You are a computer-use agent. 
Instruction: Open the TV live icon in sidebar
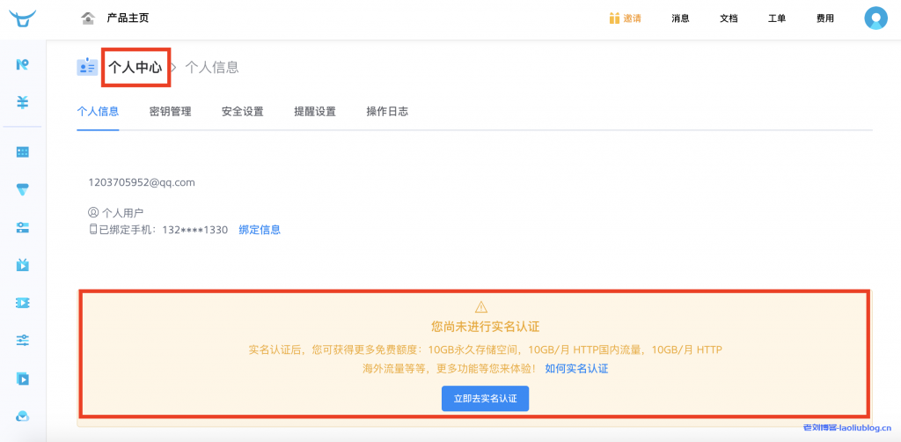pos(23,264)
